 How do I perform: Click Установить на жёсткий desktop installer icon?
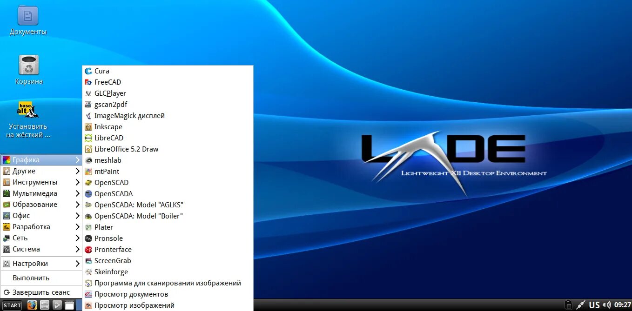(x=28, y=119)
